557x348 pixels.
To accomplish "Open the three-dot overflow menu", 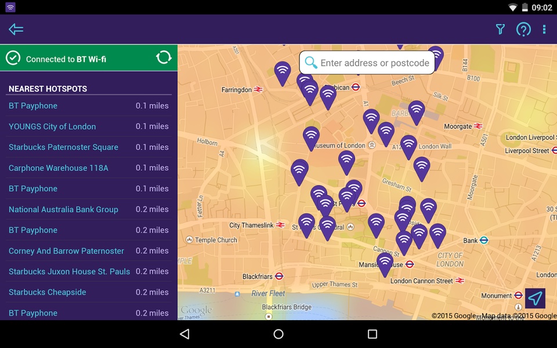I will click(x=544, y=30).
